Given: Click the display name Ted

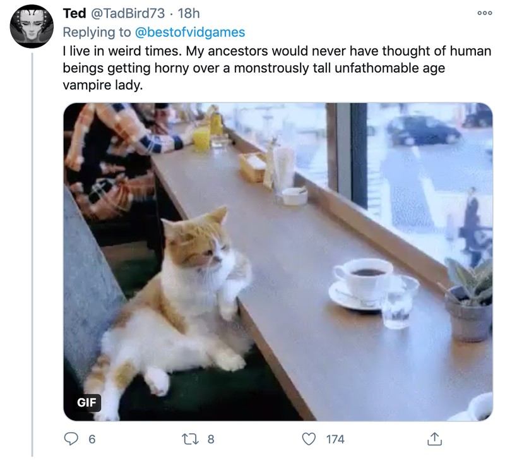Looking at the screenshot, I should coord(74,14).
